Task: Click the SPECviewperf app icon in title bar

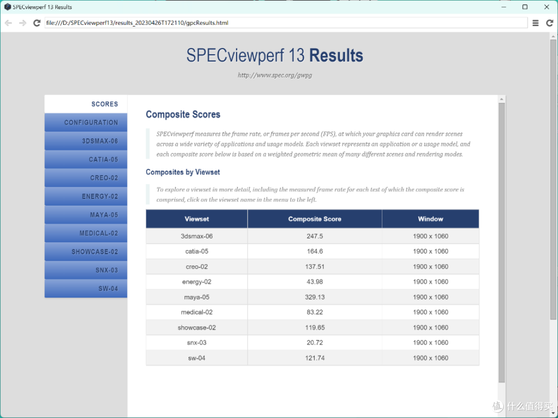Action: coord(7,7)
